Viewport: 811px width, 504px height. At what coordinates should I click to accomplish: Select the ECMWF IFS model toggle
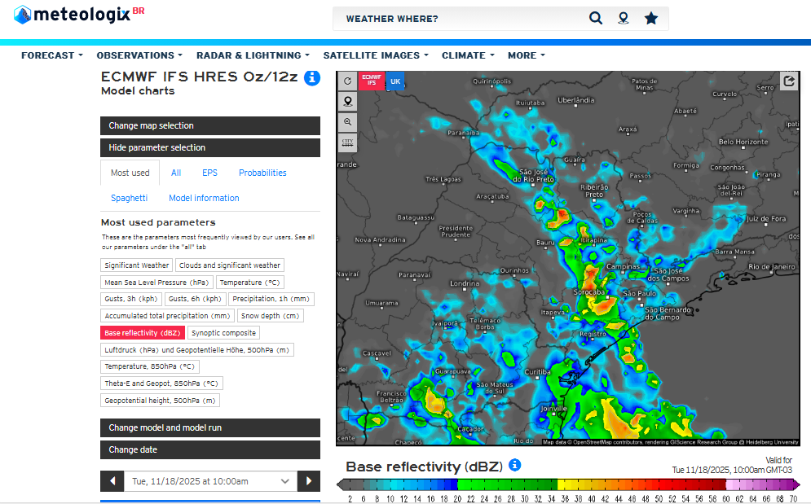click(371, 81)
